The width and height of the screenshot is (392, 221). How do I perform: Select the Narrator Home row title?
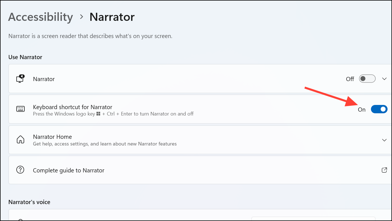click(x=52, y=137)
